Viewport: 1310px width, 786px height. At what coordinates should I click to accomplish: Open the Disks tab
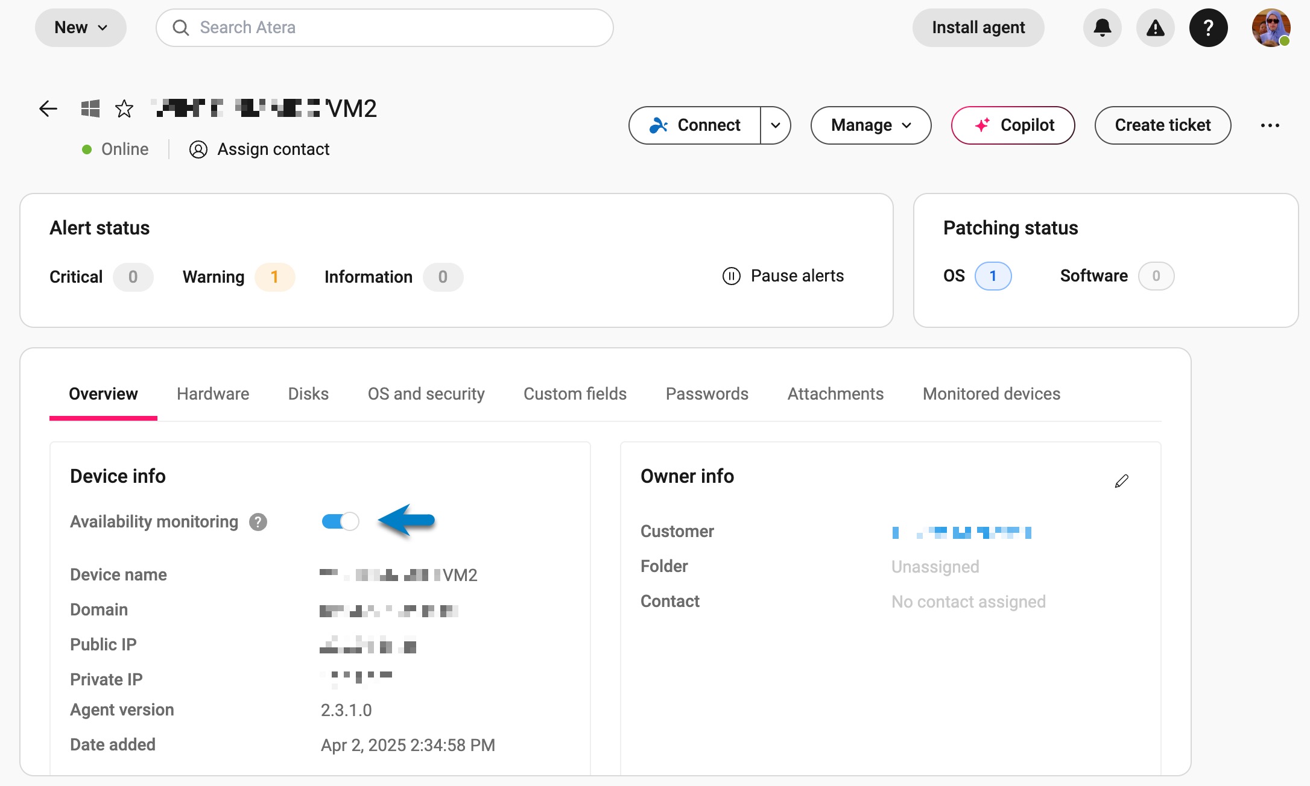tap(308, 394)
